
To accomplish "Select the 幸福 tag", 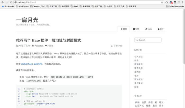I will pyautogui.click(x=150, y=102).
